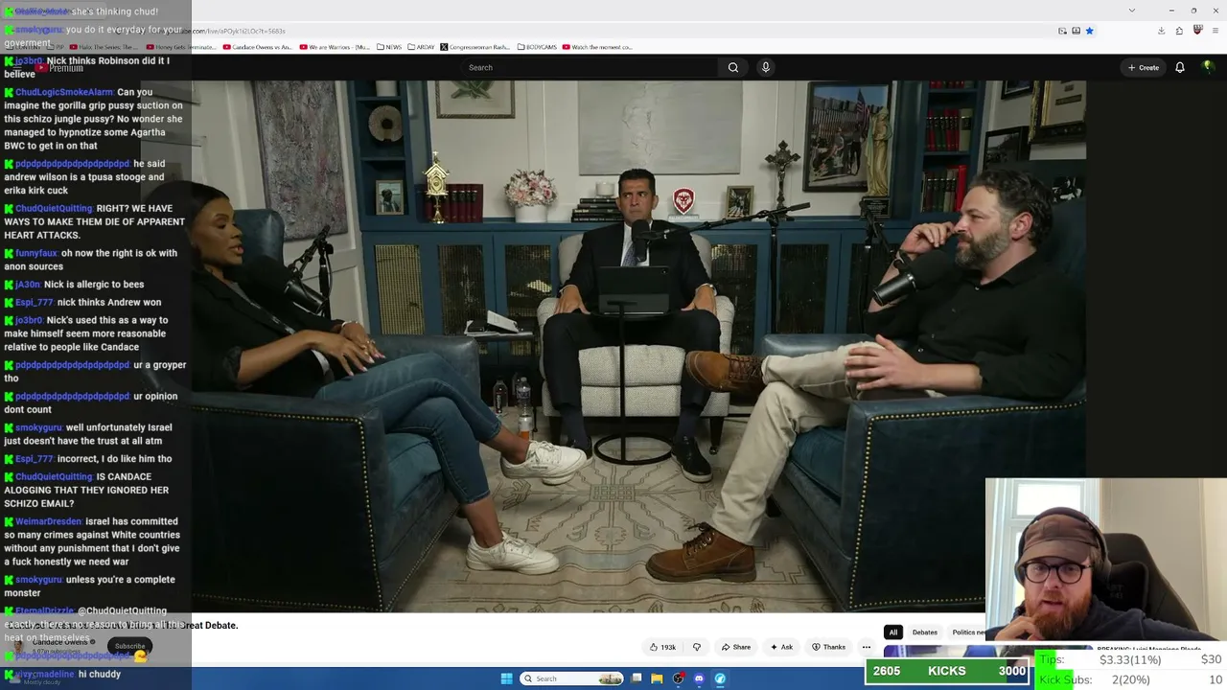
Task: Click the Windows taskbar search box
Action: [572, 678]
